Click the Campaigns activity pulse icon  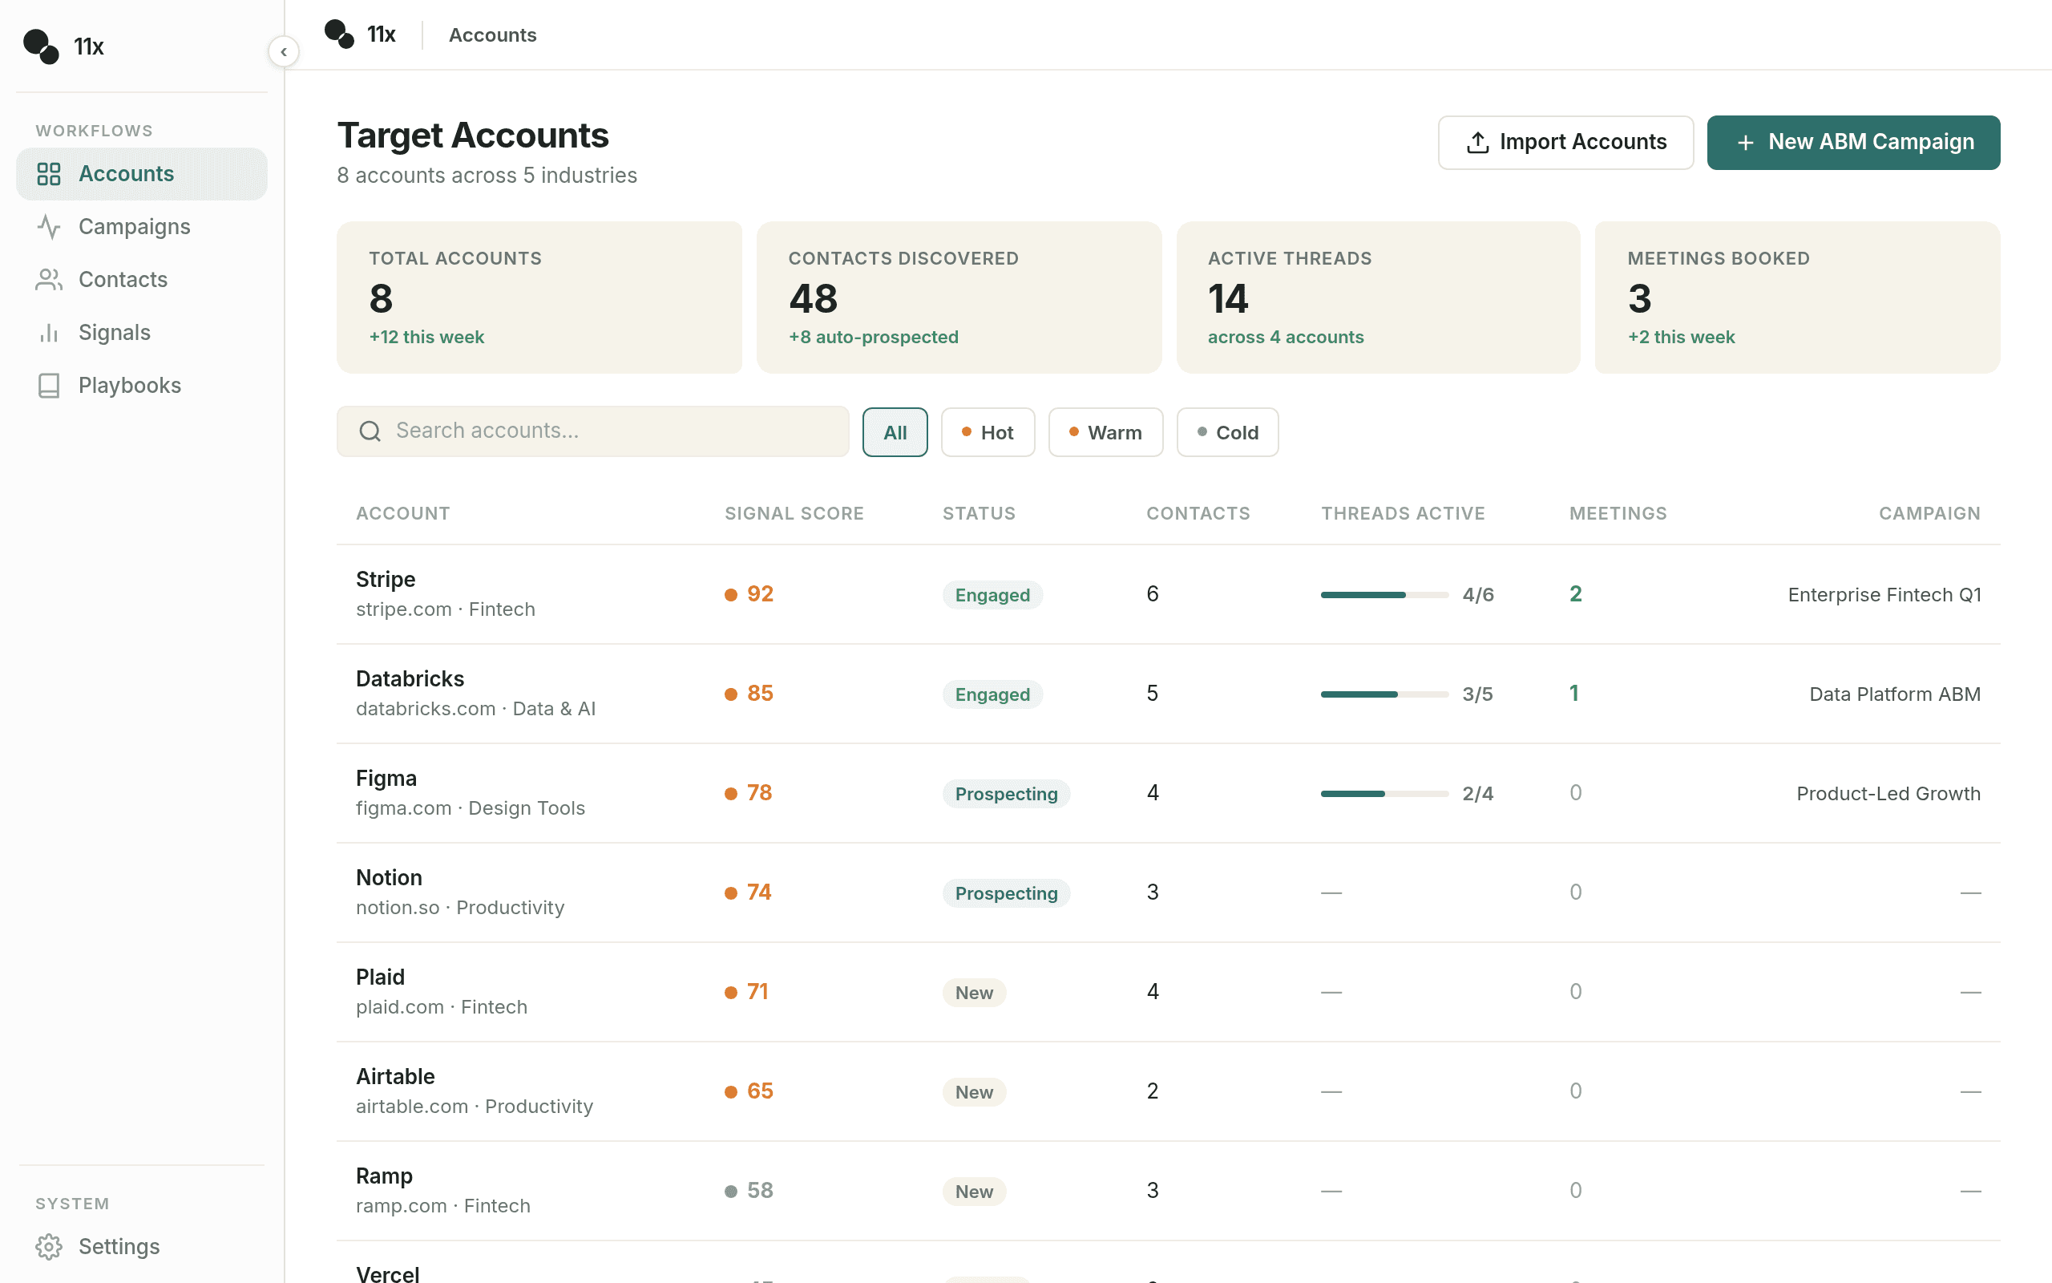(x=49, y=227)
